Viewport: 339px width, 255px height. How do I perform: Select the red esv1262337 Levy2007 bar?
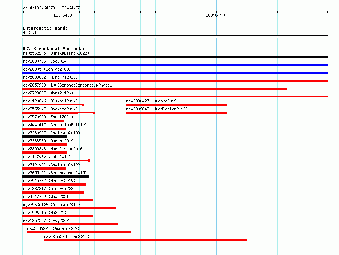[x=70, y=224]
